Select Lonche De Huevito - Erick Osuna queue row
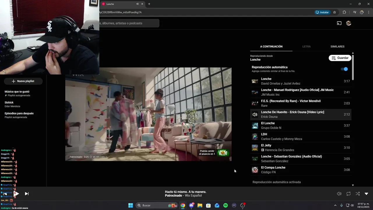373x210 pixels. pos(301,114)
